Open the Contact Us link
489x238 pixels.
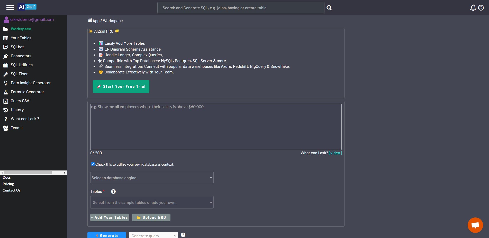coord(11,190)
